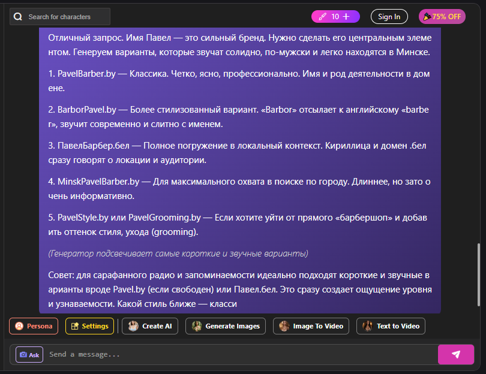This screenshot has height=374, width=486.
Task: Click the text MinskPavelBarber.by
Action: [x=98, y=182]
